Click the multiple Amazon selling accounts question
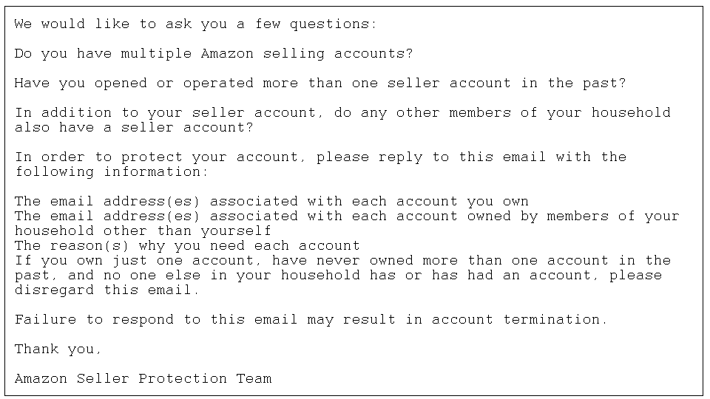 [x=214, y=53]
